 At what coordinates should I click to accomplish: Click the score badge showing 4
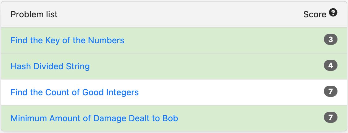330,66
